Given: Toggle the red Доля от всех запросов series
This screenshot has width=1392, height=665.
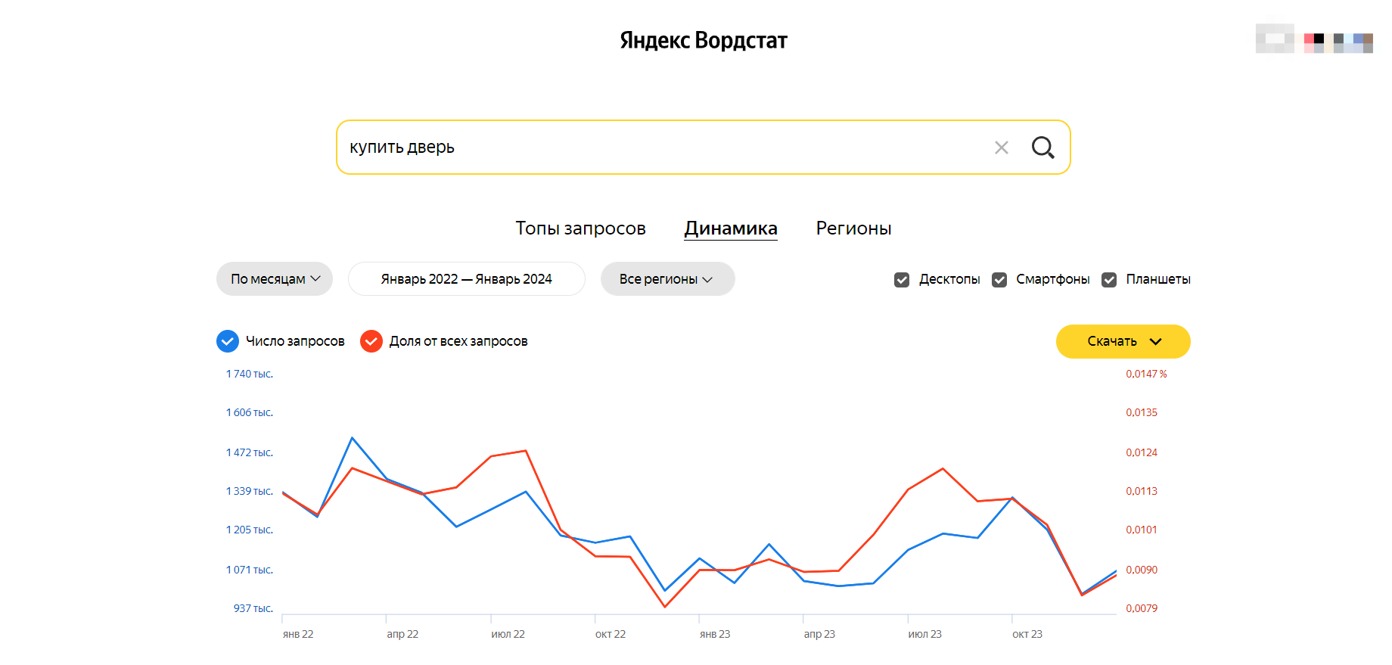Looking at the screenshot, I should pos(371,341).
